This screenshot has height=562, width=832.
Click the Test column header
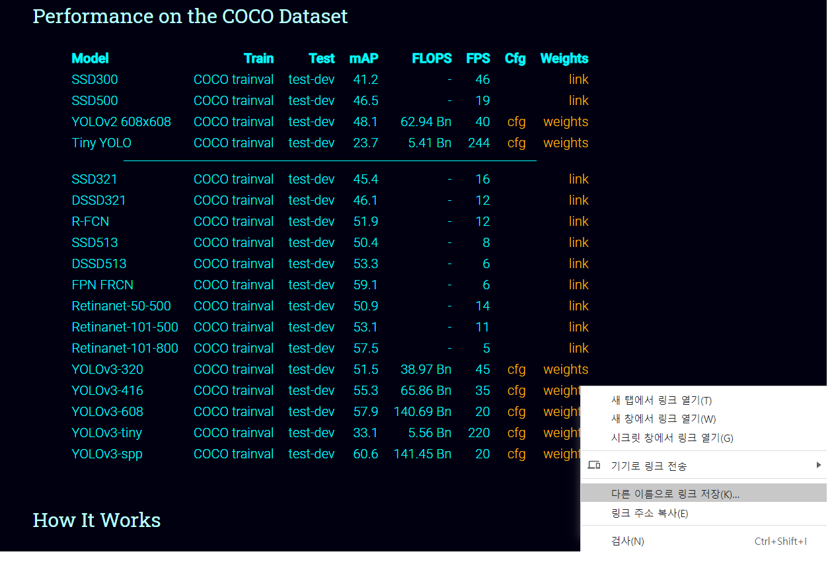click(x=322, y=58)
